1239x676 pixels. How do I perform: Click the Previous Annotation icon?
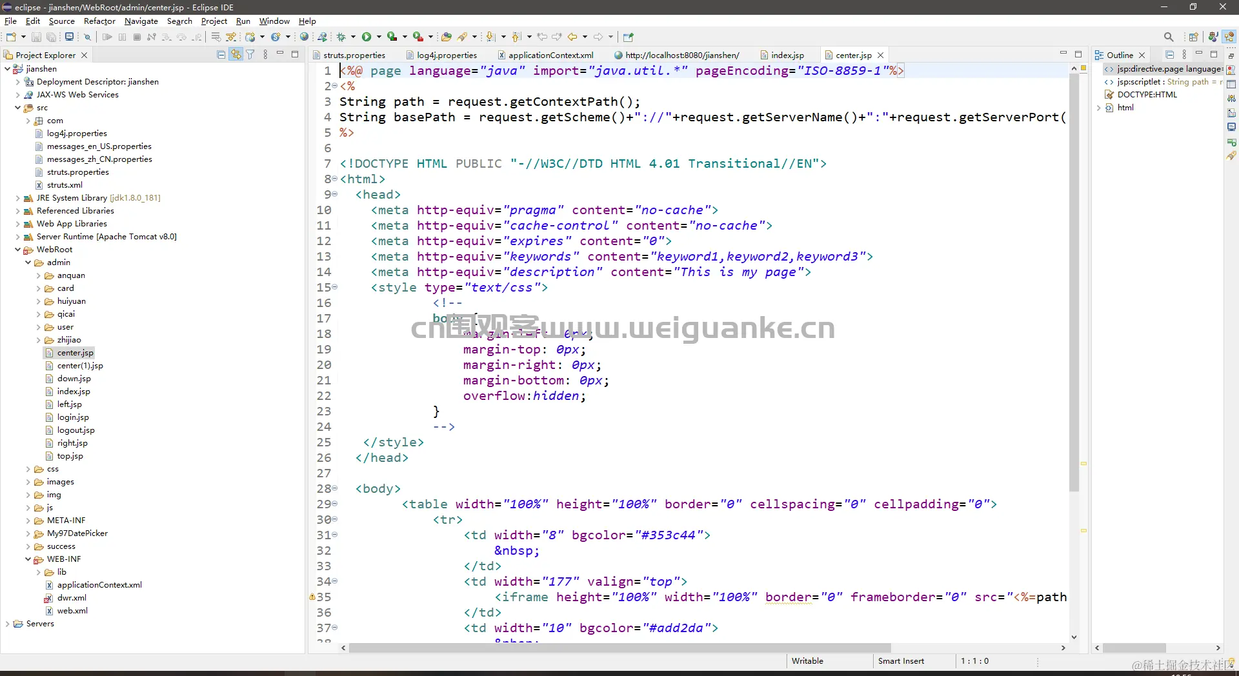coord(516,37)
